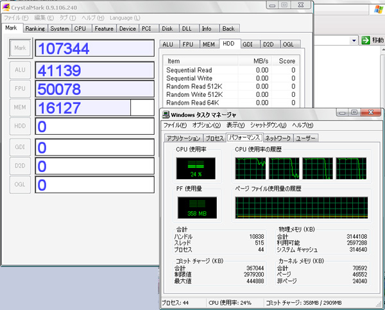The height and width of the screenshot is (310, 385).
Task: Click the ALU score 41139 field
Action: pyautogui.click(x=95, y=70)
